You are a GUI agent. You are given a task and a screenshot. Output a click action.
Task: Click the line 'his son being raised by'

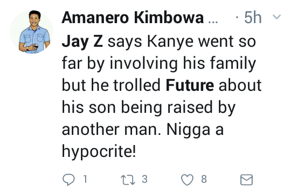coord(149,108)
